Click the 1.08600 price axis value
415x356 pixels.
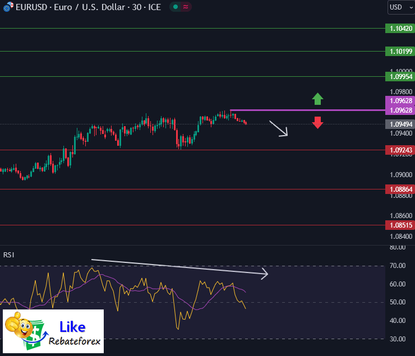pyautogui.click(x=401, y=215)
